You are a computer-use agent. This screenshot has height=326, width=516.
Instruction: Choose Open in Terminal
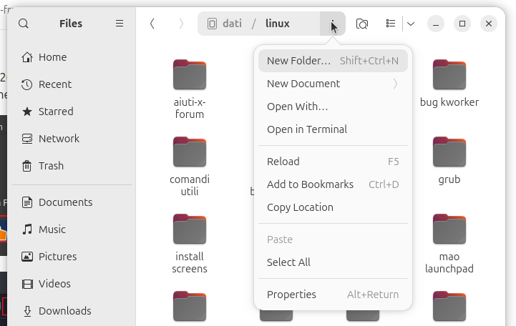(307, 129)
